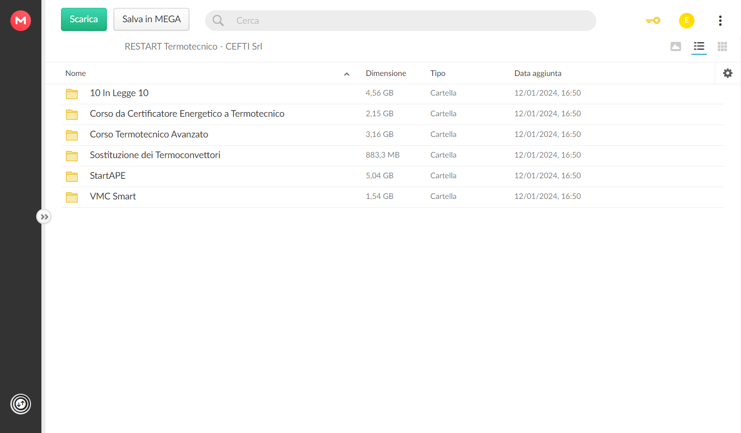Click the yellow key icon
The height and width of the screenshot is (433, 741).
(653, 21)
